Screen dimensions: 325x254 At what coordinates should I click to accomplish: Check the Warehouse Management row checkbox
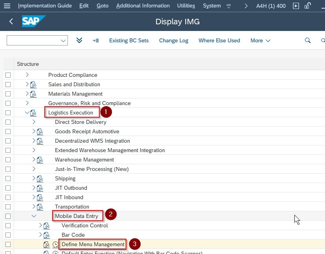pos(8,160)
